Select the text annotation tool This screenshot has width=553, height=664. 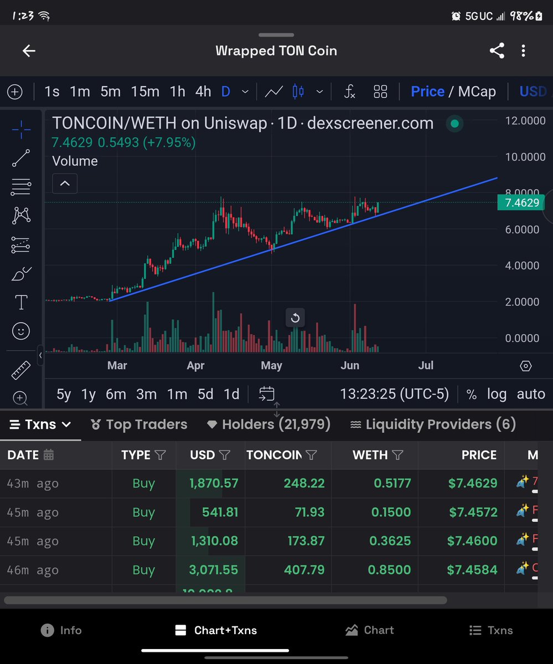click(21, 302)
